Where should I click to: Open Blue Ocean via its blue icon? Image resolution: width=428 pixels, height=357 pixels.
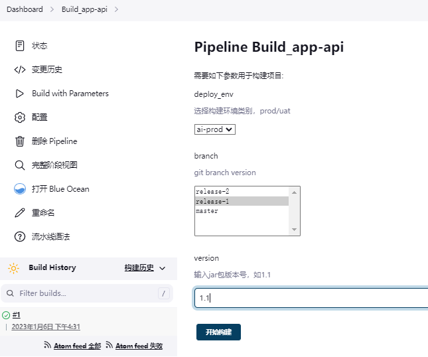tap(20, 189)
